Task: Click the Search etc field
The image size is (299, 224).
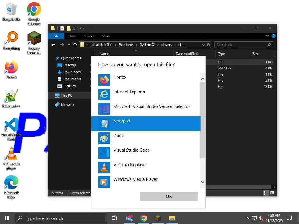Action: pos(244,45)
